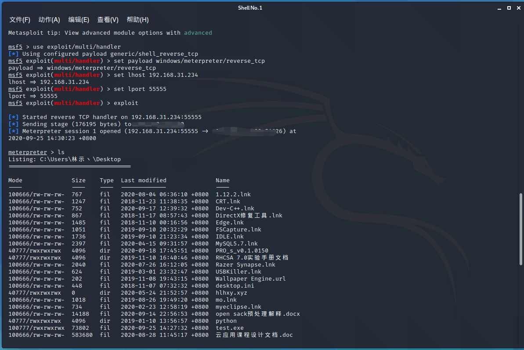Click 'Sending stage (176195 bytes)' line
This screenshot has width=524, height=350.
(x=96, y=124)
